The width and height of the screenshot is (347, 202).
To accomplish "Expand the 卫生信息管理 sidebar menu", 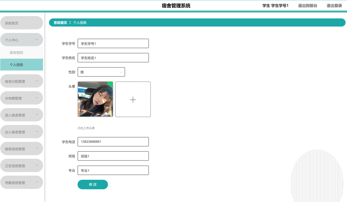I will tap(22, 166).
